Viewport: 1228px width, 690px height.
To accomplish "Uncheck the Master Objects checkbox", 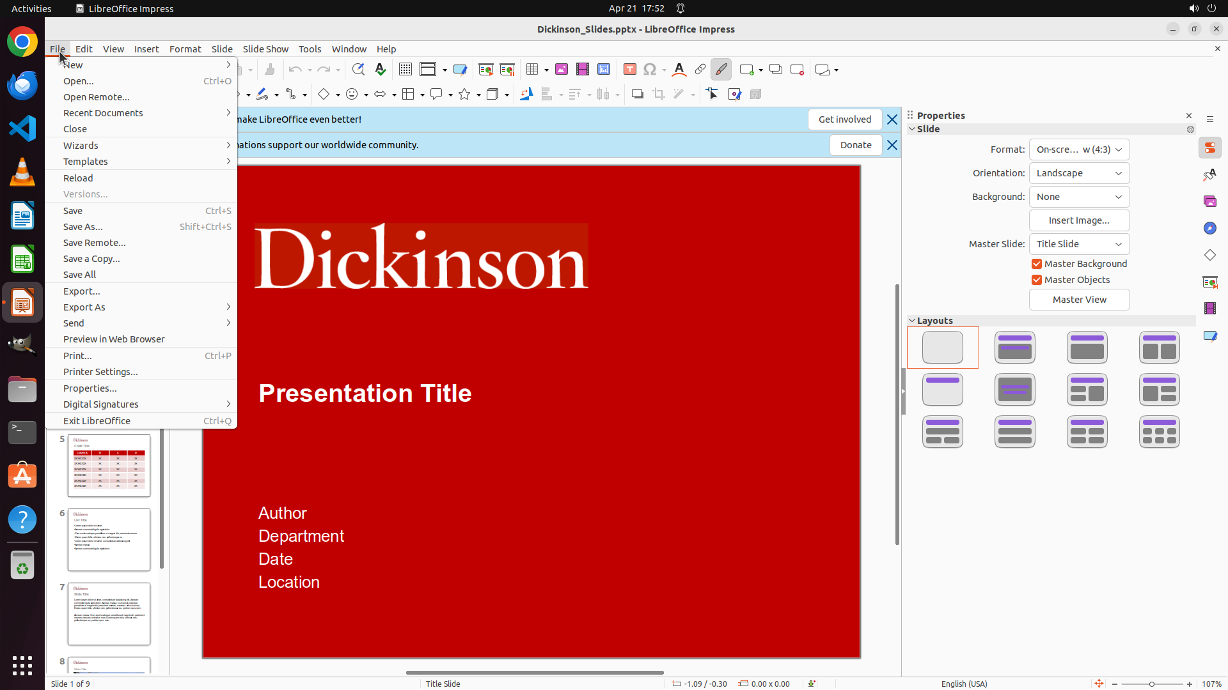I will pyautogui.click(x=1037, y=280).
